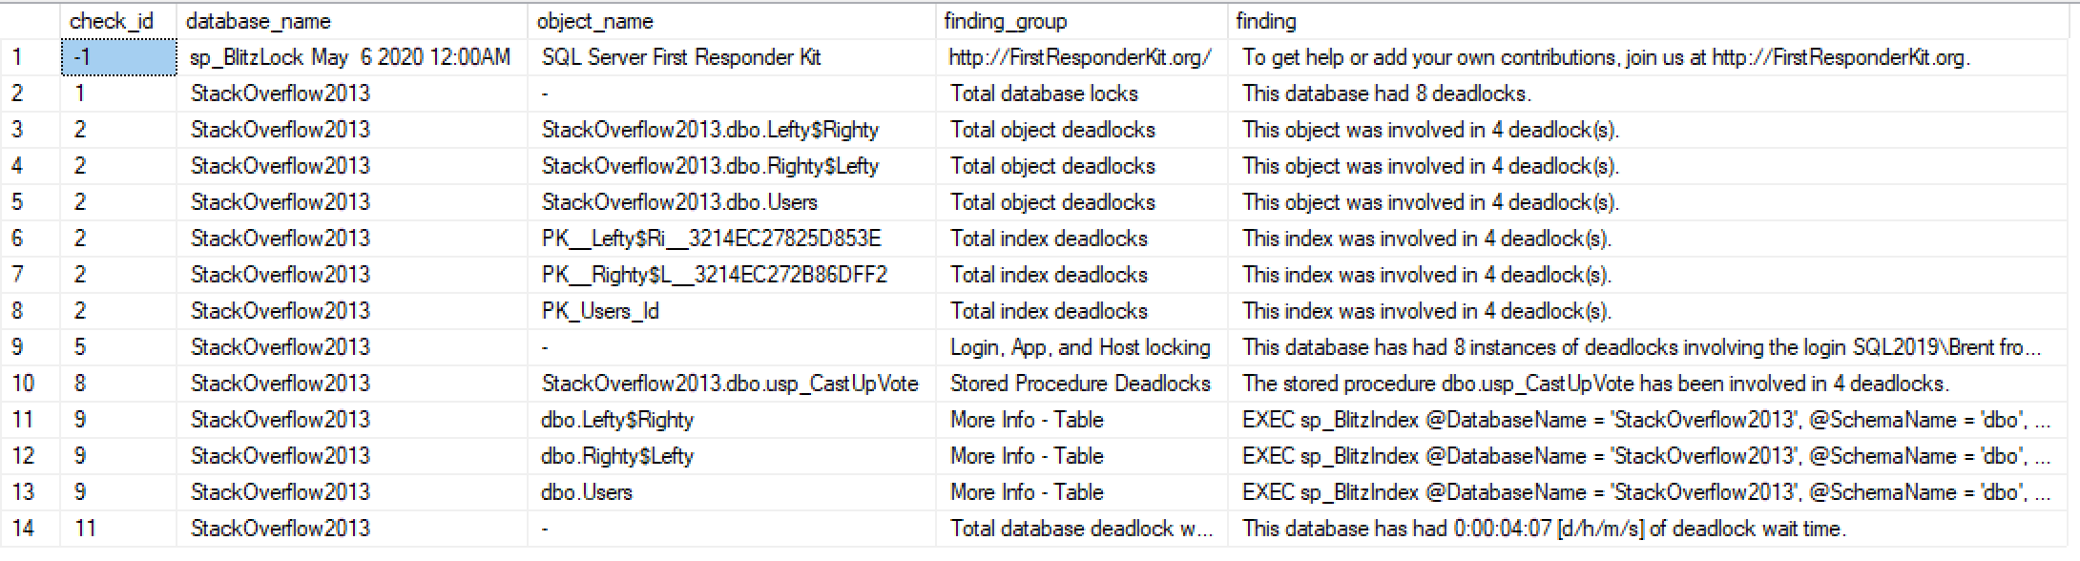Select the database_name column header
This screenshot has width=2080, height=561.
click(x=258, y=21)
